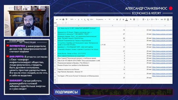This screenshot has height=100, width=178.
Task: Toggle Bold formatting
Action: (x=117, y=19)
